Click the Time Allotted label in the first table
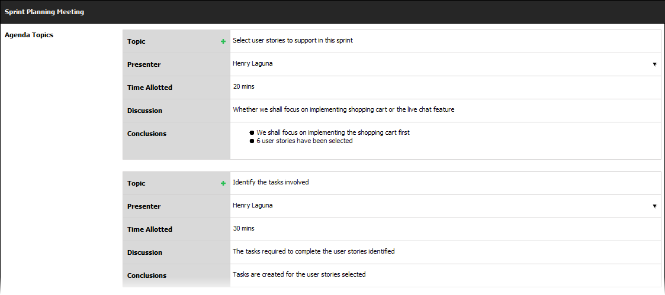The width and height of the screenshot is (665, 295). pyautogui.click(x=150, y=87)
